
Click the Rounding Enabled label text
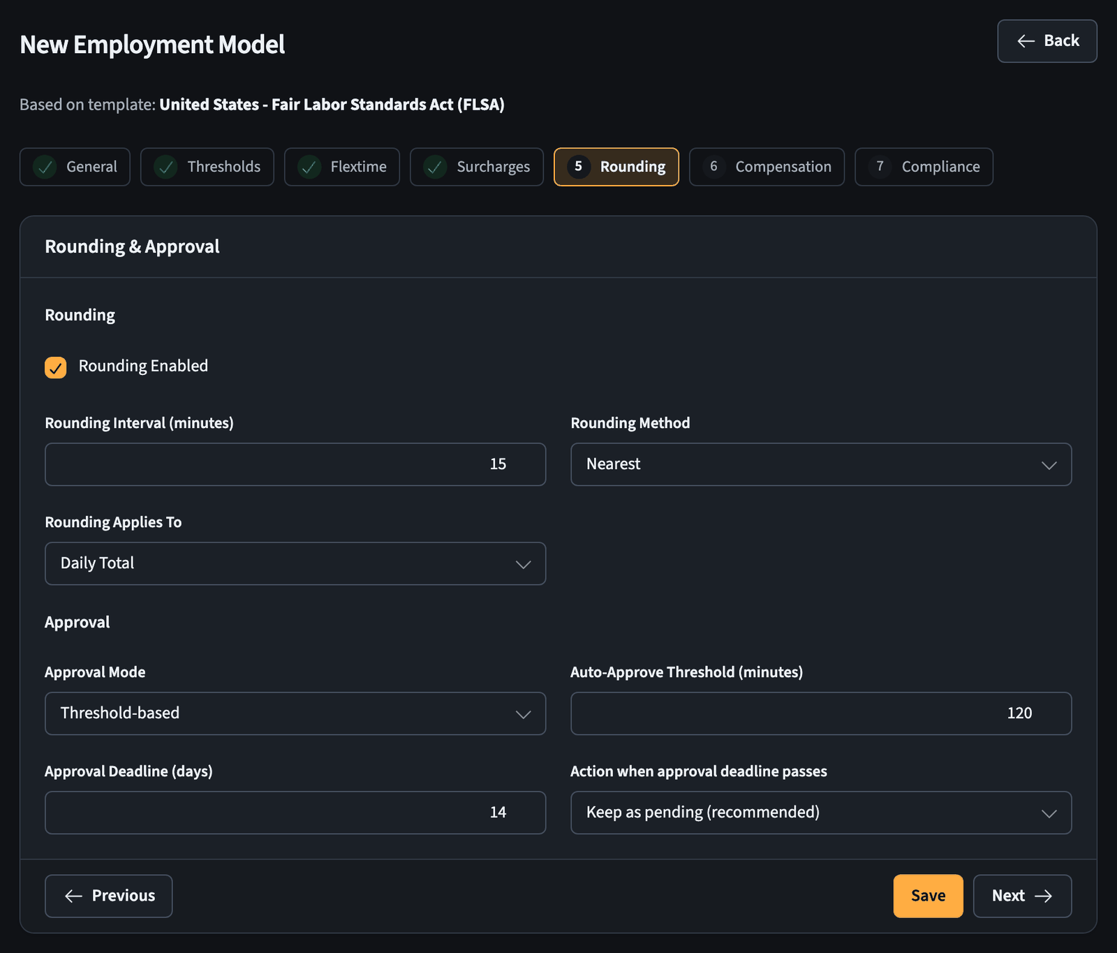(143, 366)
